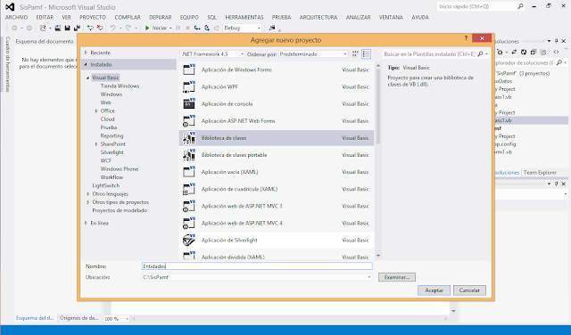Open the ARCHIVO menu
This screenshot has height=335, width=571.
coord(16,17)
